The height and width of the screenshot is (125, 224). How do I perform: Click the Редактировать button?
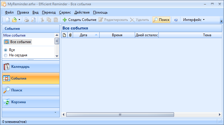113,20
